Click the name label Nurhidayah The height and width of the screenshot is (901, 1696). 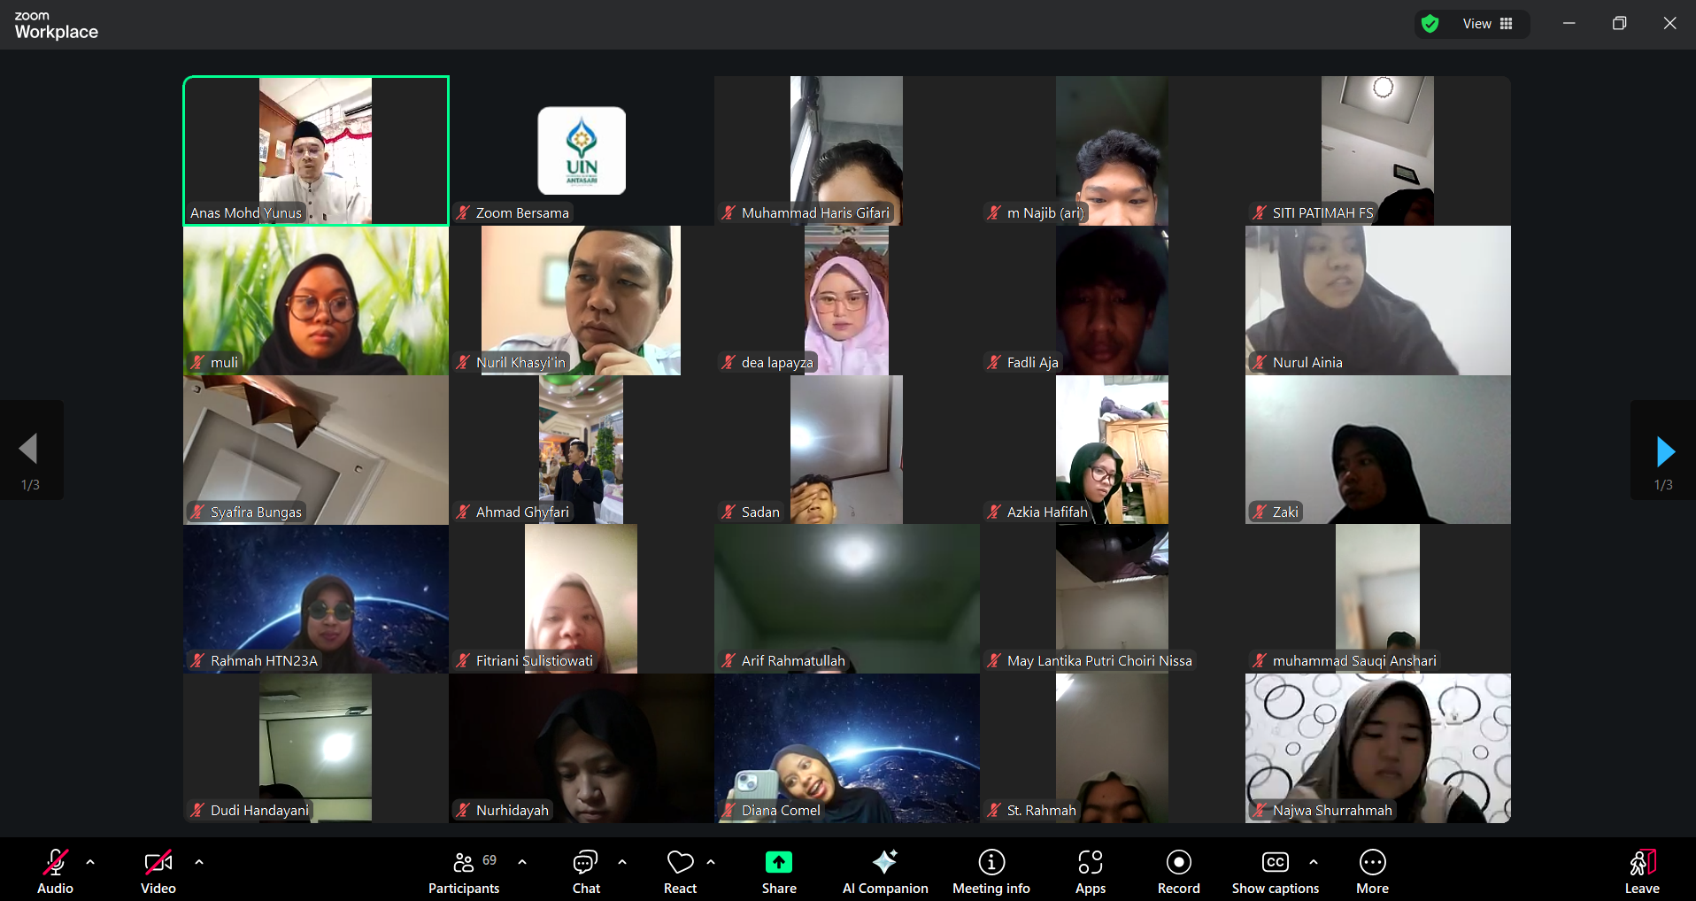(512, 810)
